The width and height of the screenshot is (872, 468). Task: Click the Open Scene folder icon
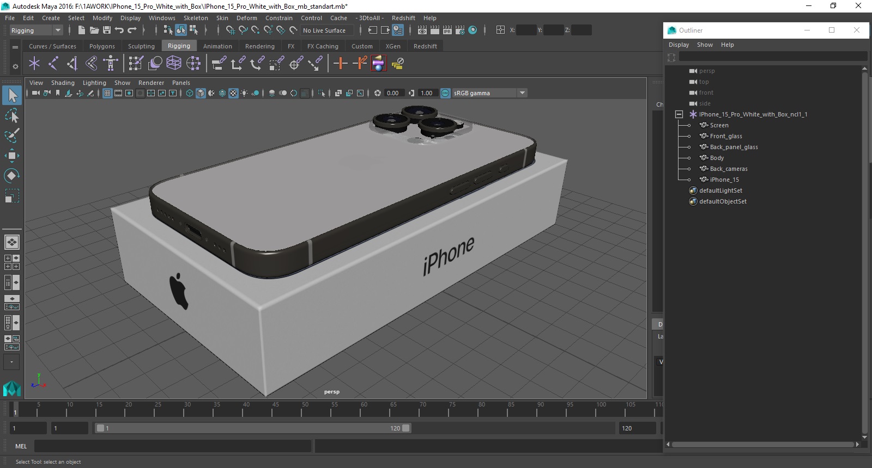(94, 30)
